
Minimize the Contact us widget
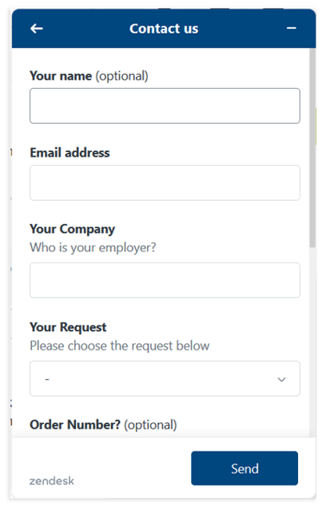291,29
